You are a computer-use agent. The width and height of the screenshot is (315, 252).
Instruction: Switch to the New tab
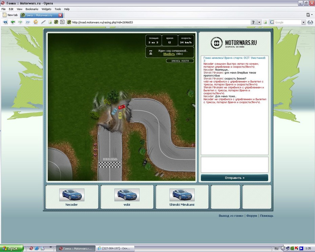[x=10, y=15]
